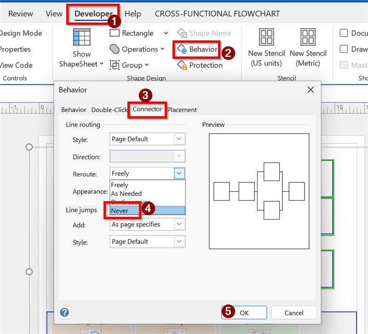
Task: Open the Line jumps Add dropdown
Action: pos(147,224)
